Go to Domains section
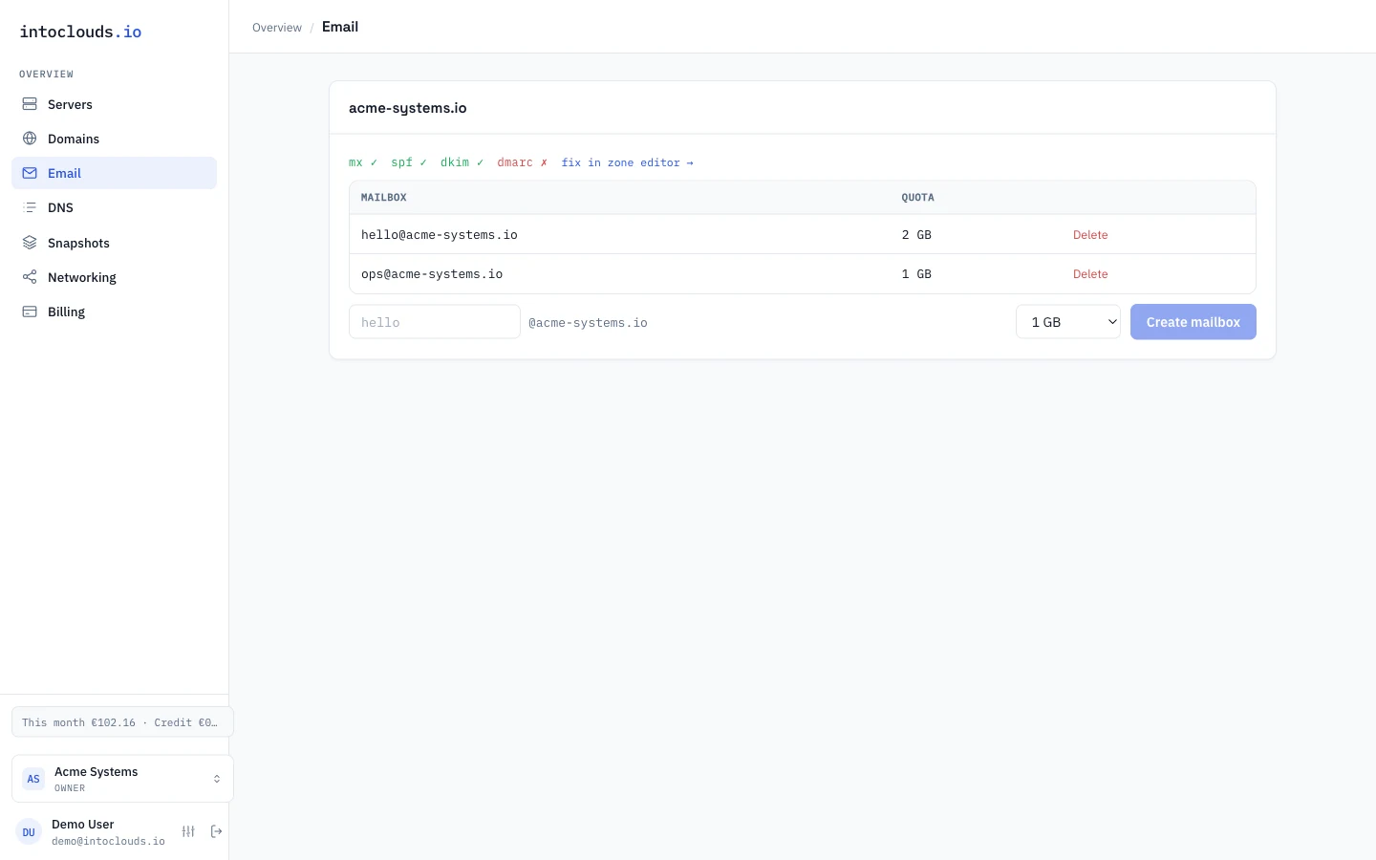 pos(114,139)
